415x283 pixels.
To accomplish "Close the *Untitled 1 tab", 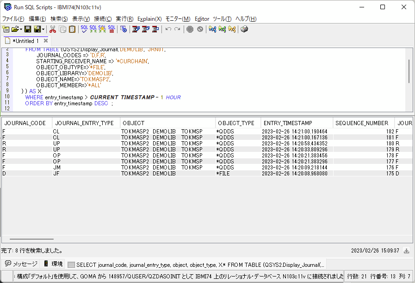I will pyautogui.click(x=45, y=40).
